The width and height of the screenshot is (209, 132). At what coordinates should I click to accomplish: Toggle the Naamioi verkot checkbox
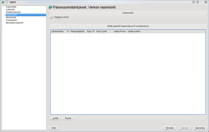click(51, 17)
